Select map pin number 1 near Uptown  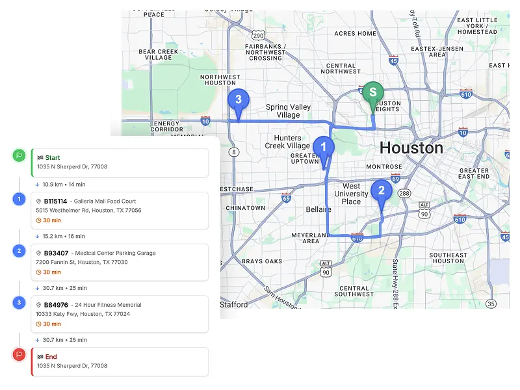point(323,148)
